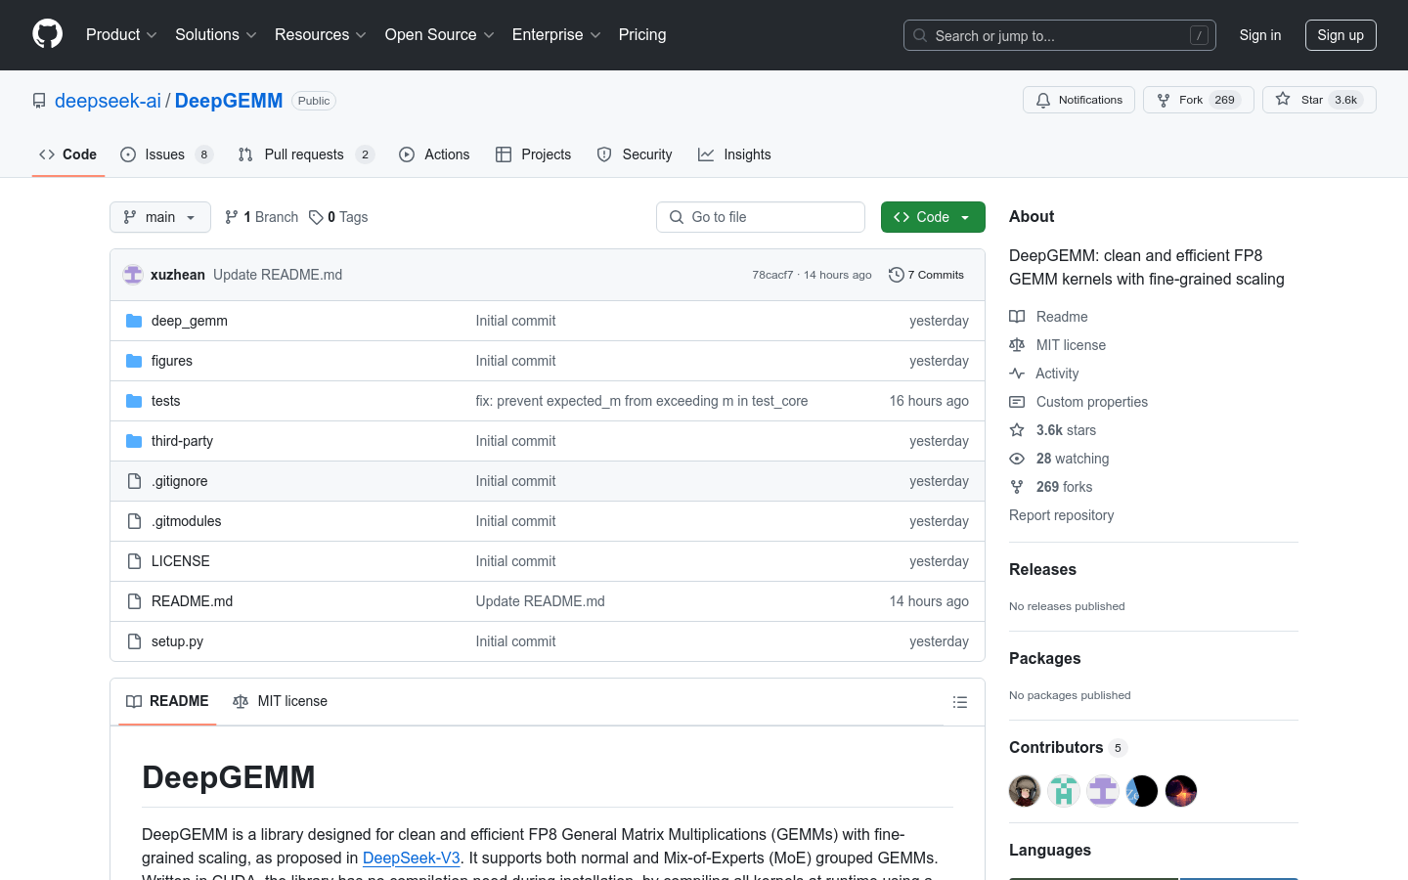Viewport: 1408px width, 880px height.
Task: Open the xuzhean author link
Action: point(178,275)
